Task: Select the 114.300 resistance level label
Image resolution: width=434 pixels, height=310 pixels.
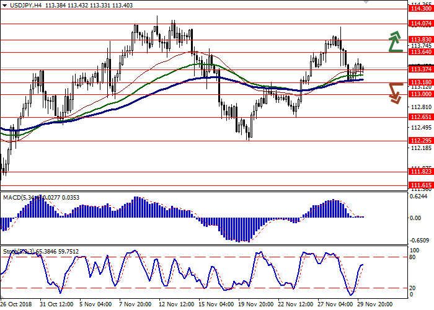Action: (421, 9)
